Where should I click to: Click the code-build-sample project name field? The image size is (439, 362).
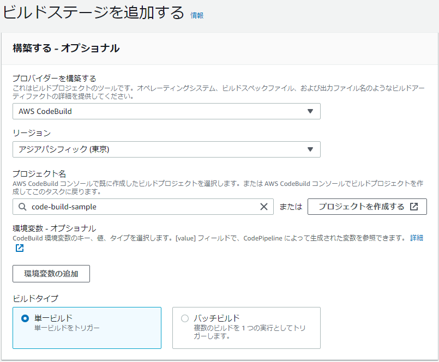[x=136, y=207]
